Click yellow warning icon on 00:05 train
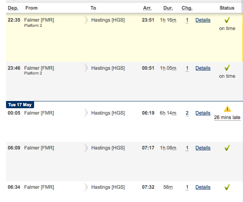The image size is (243, 202). pyautogui.click(x=227, y=109)
